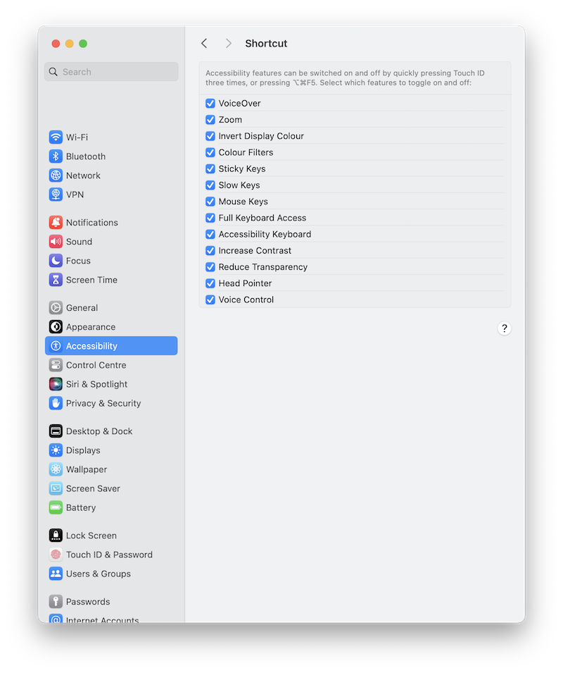
Task: Click the Battery settings icon
Action: click(56, 507)
